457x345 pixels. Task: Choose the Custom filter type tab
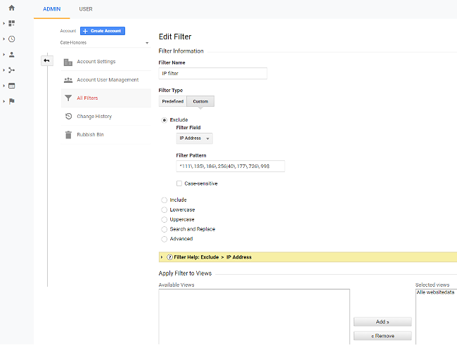[200, 101]
